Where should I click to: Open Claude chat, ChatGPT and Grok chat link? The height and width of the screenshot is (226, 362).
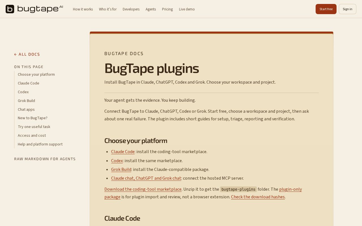(x=146, y=178)
